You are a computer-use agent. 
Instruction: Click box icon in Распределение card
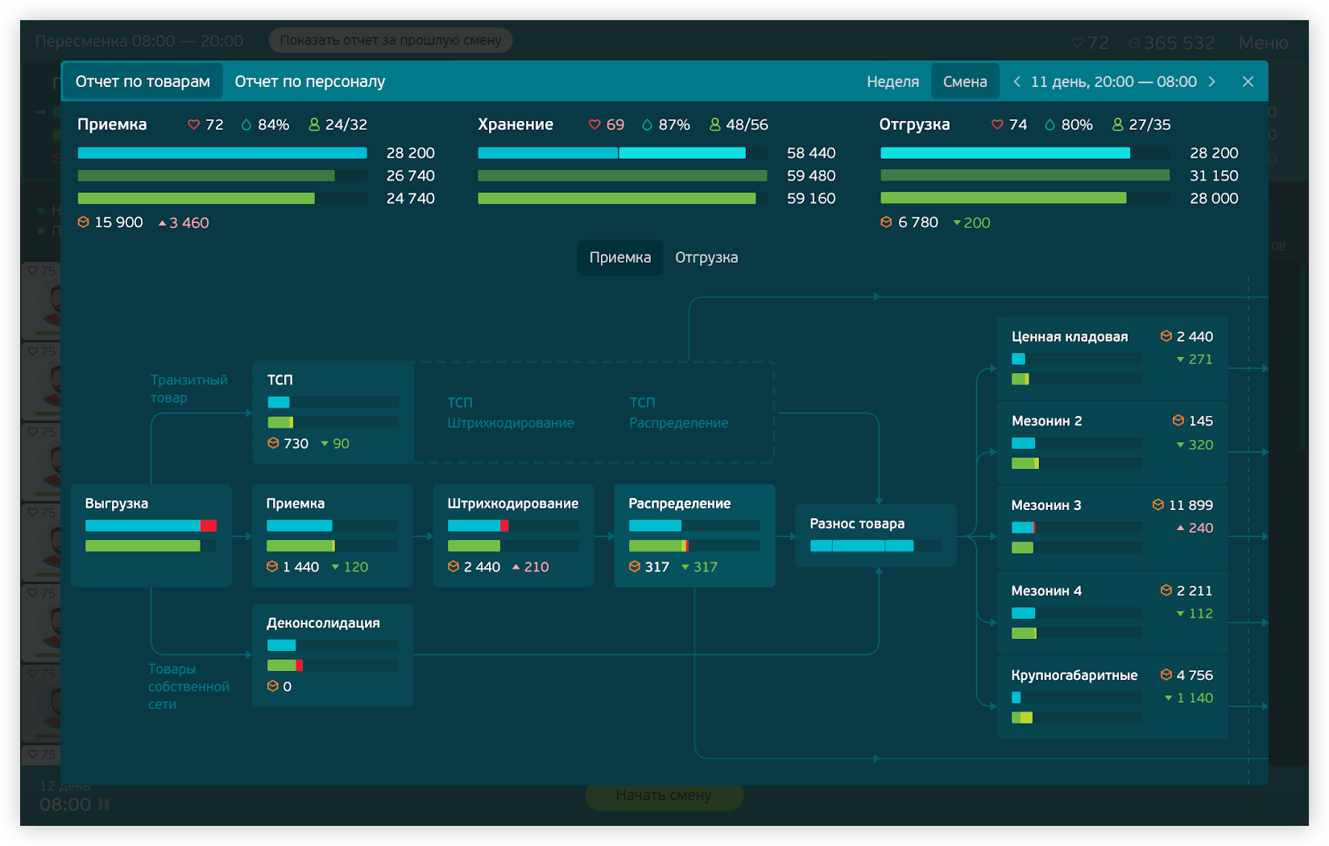pyautogui.click(x=635, y=566)
